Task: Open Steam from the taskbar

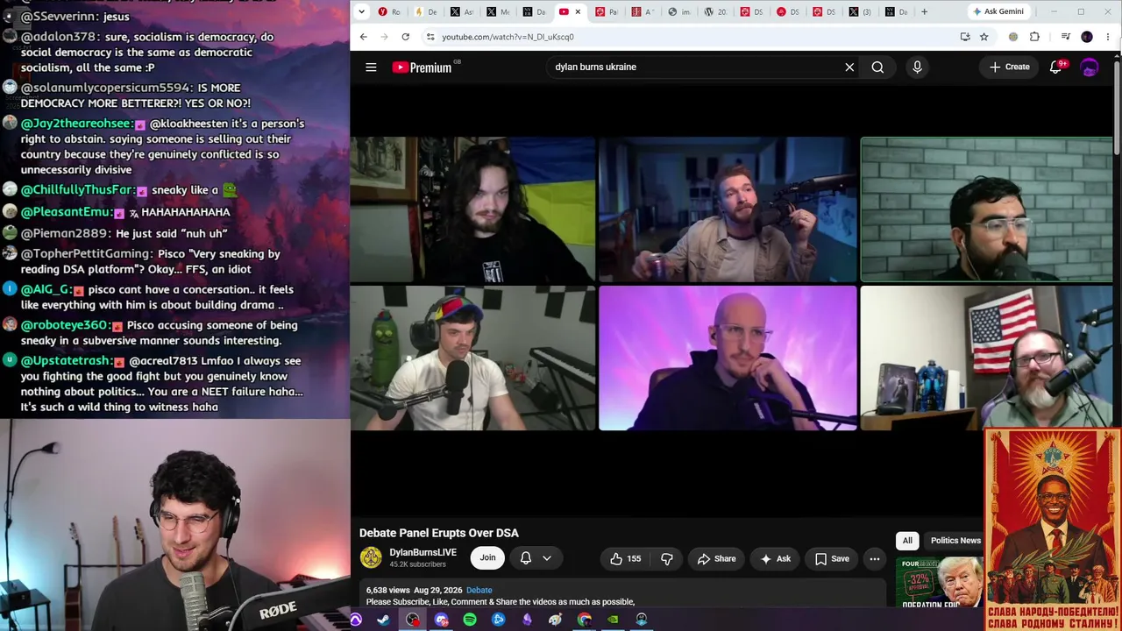Action: pos(383,620)
